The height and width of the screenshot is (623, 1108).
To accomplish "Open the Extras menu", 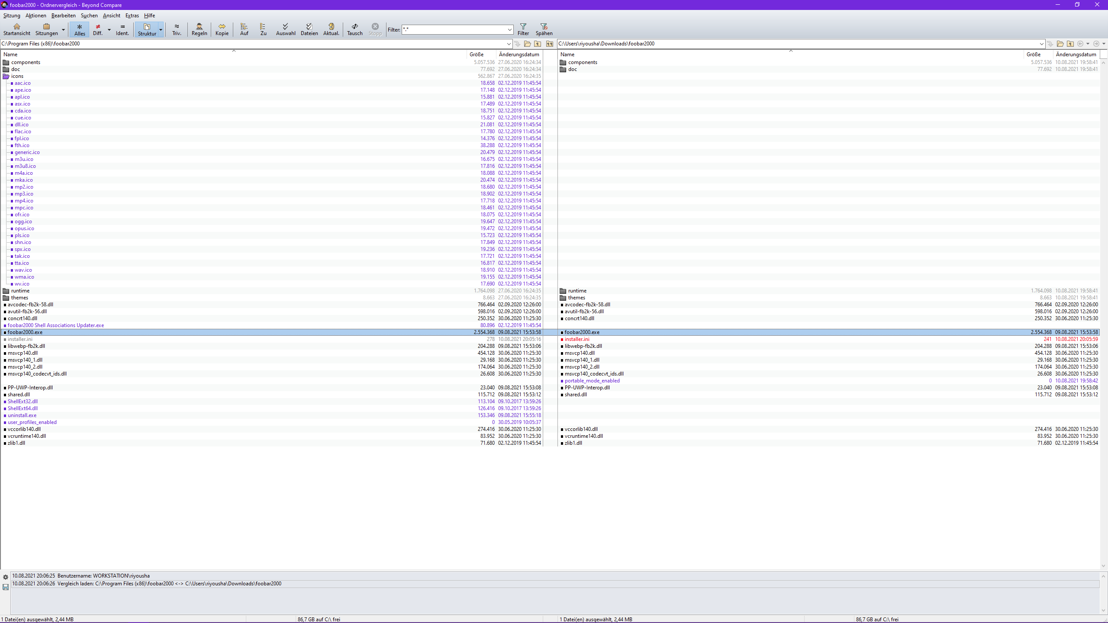I will click(x=132, y=16).
